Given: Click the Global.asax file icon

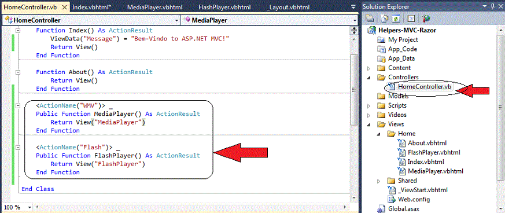Looking at the screenshot, I should coord(382,209).
